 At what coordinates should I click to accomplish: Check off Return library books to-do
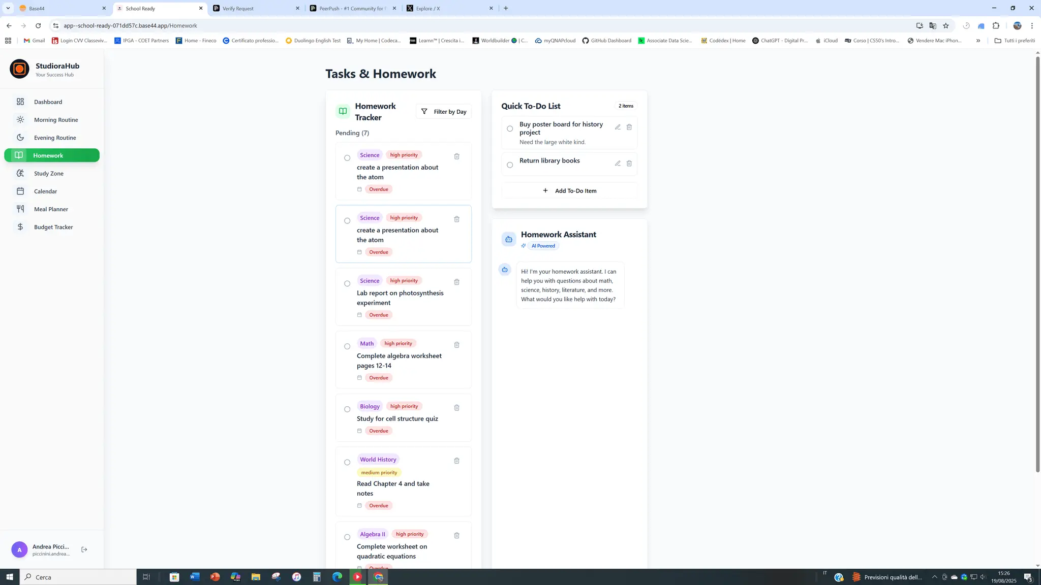[510, 165]
